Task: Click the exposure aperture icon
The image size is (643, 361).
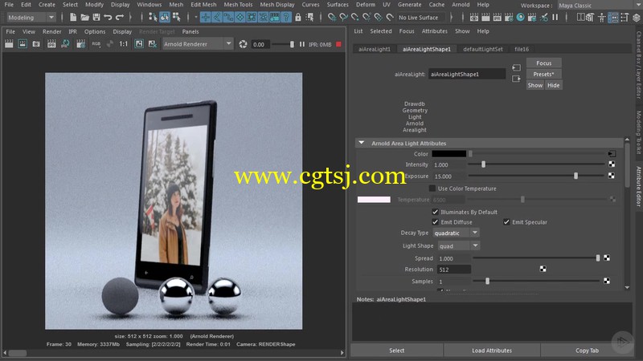Action: 243,44
